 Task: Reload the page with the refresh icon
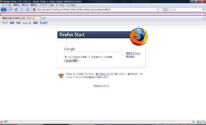click(16, 10)
